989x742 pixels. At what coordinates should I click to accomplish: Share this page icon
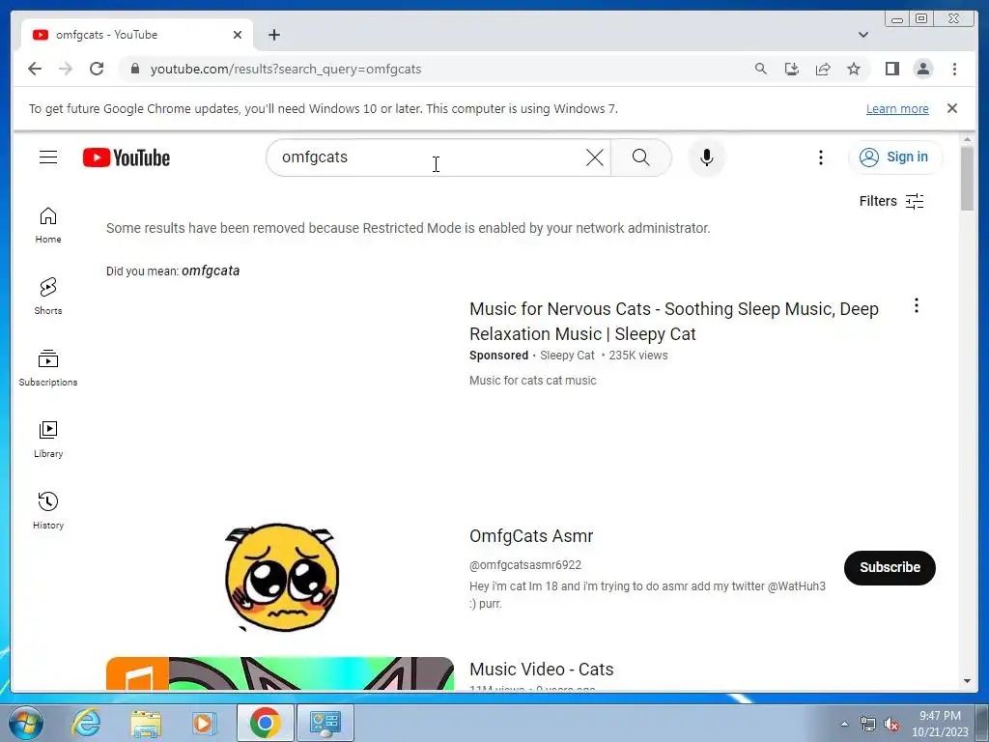(x=823, y=69)
